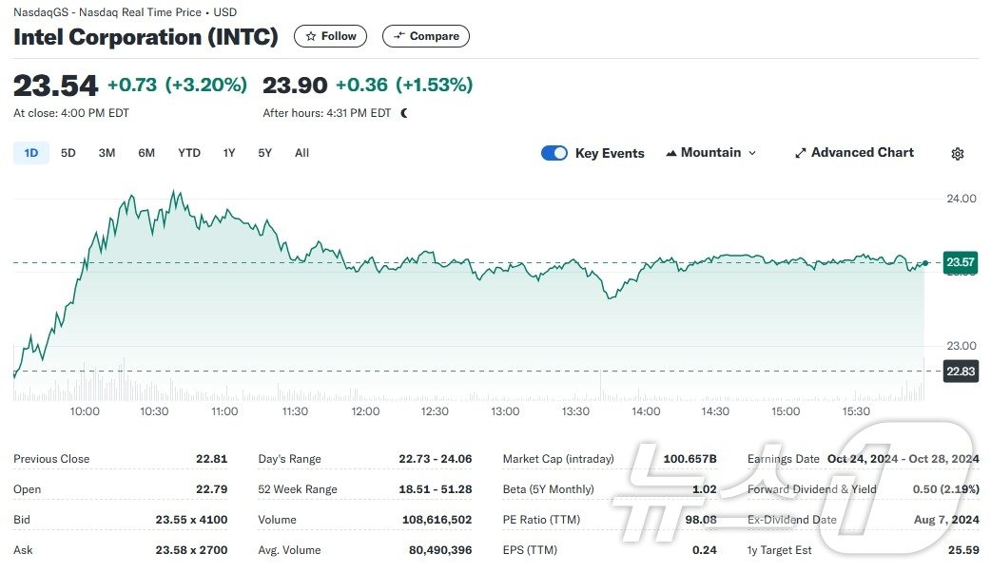Viewport: 991px width, 572px height.
Task: Click the compare arrows icon
Action: 398,36
